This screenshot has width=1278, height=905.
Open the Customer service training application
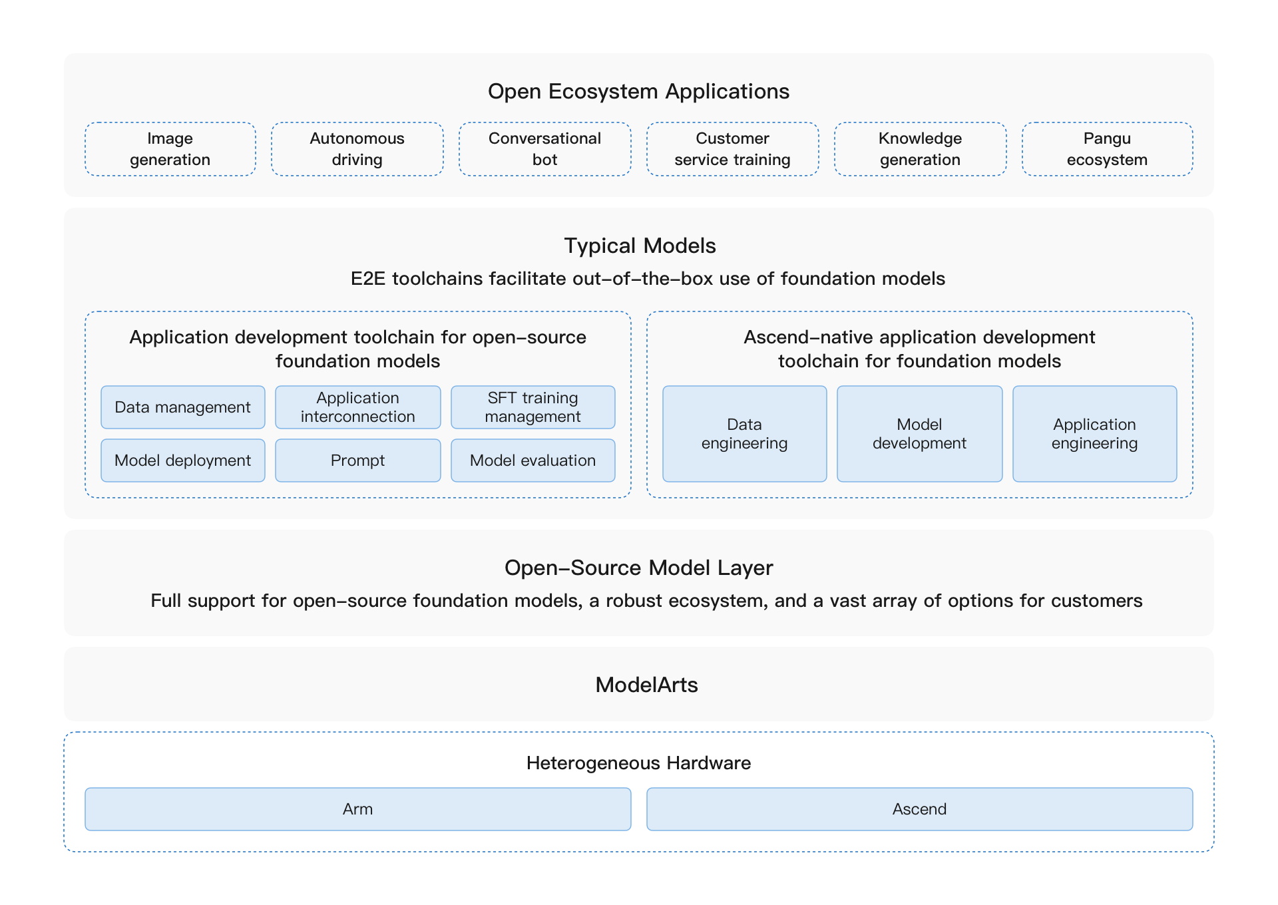click(x=732, y=148)
